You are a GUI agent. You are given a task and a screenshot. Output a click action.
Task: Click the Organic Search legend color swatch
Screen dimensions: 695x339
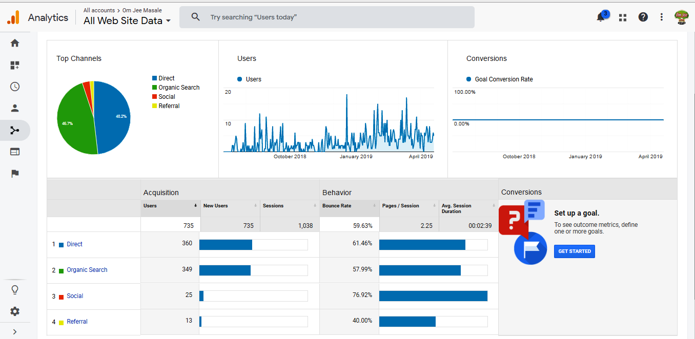(154, 88)
